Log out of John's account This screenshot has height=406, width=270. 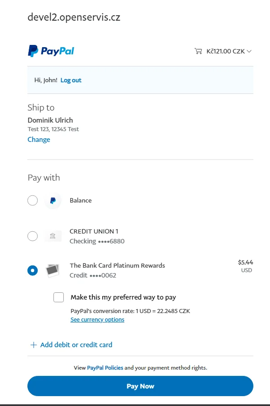pyautogui.click(x=71, y=80)
